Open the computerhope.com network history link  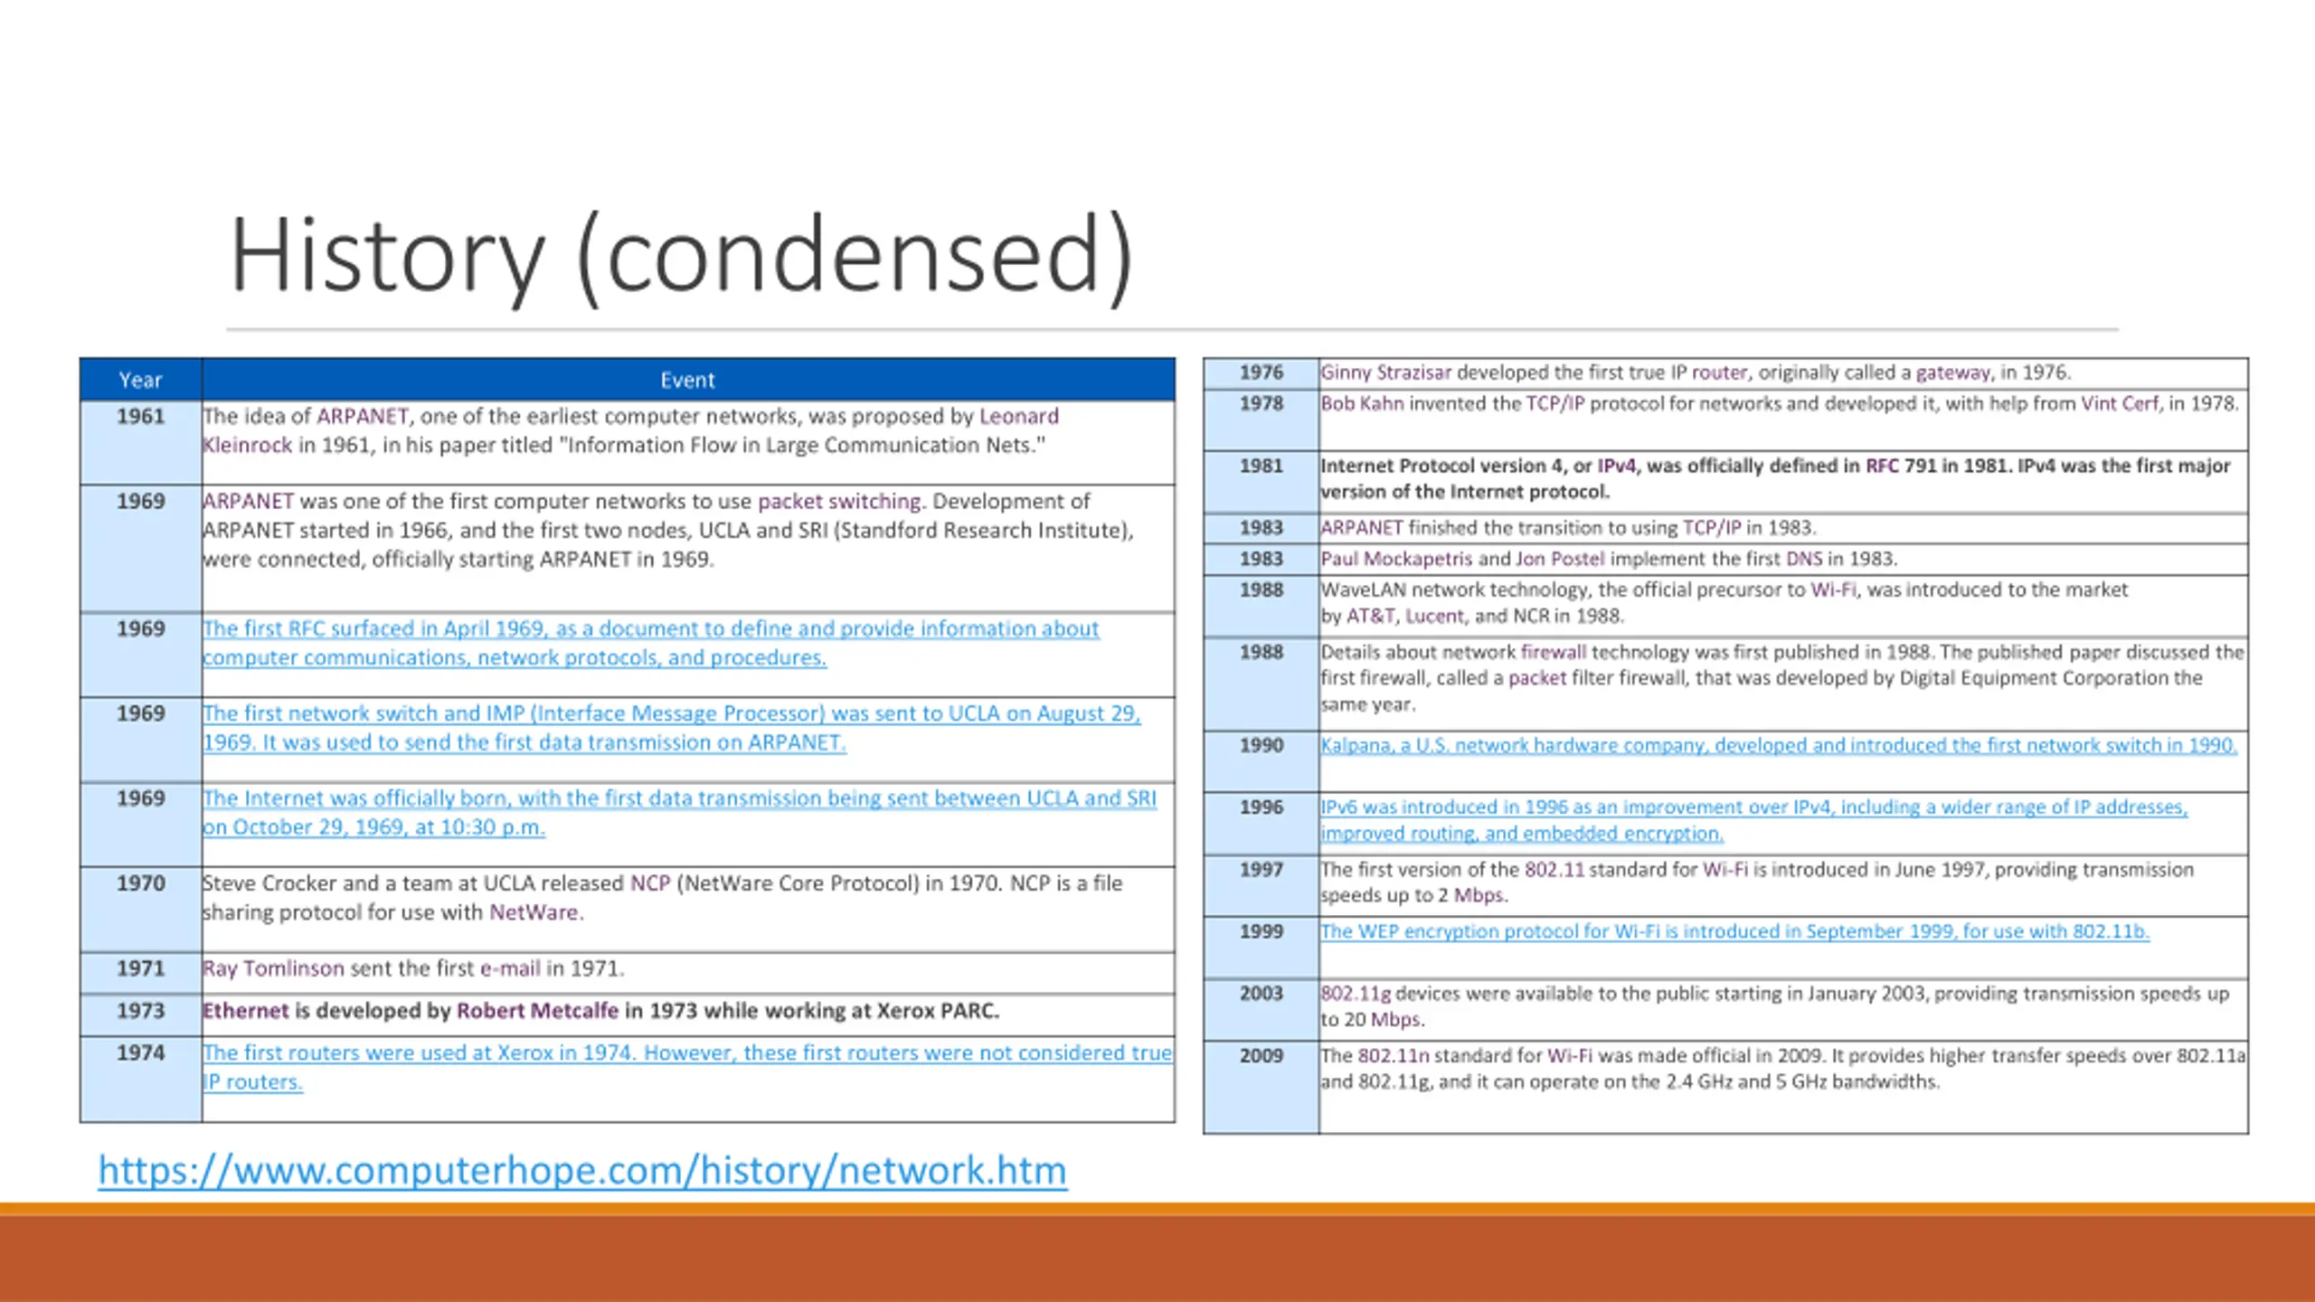(581, 1170)
